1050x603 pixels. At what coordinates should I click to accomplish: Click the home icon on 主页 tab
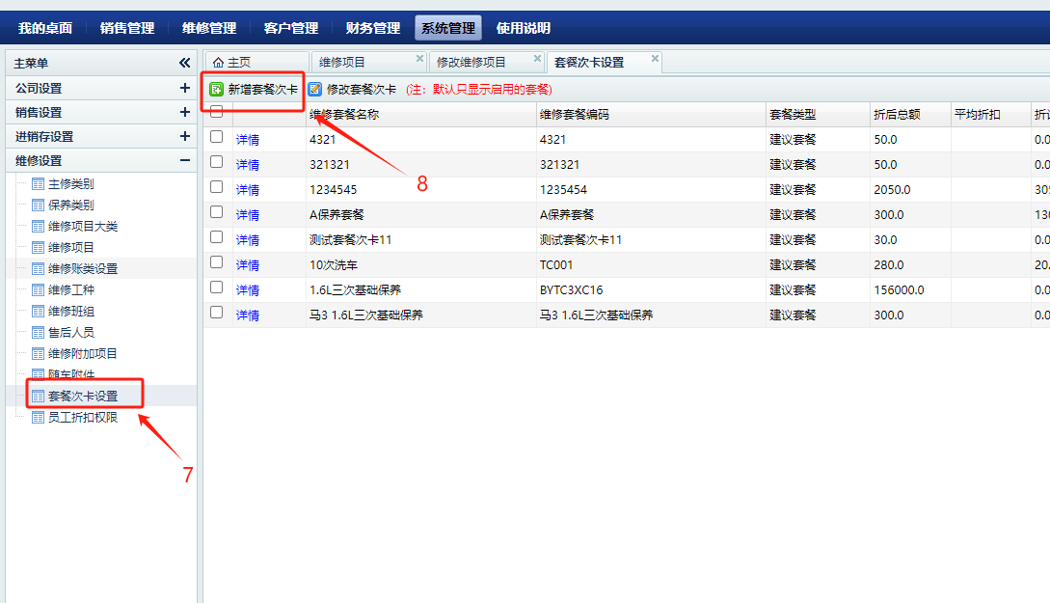(x=218, y=63)
